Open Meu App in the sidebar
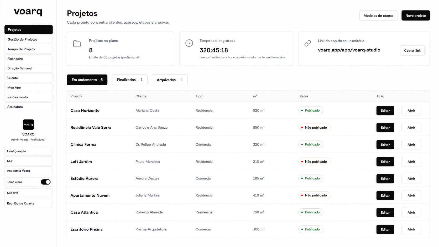Viewport: 439px width, 247px height. pyautogui.click(x=28, y=87)
